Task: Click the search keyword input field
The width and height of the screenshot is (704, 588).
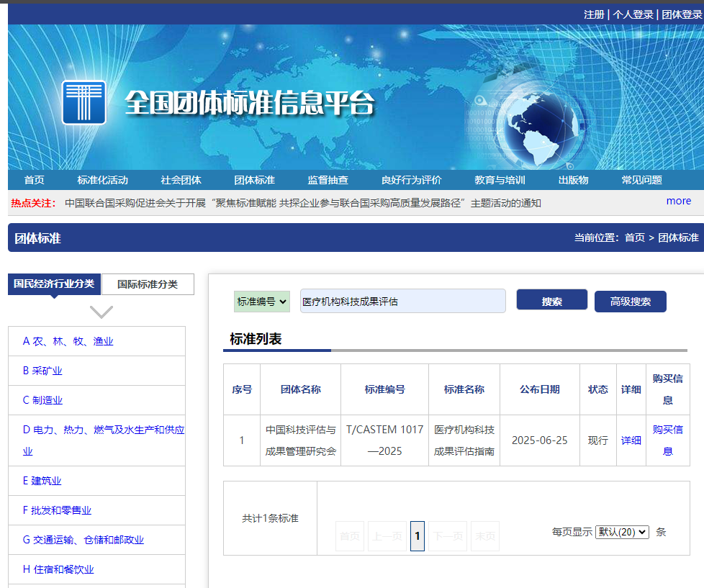Action: (x=402, y=302)
